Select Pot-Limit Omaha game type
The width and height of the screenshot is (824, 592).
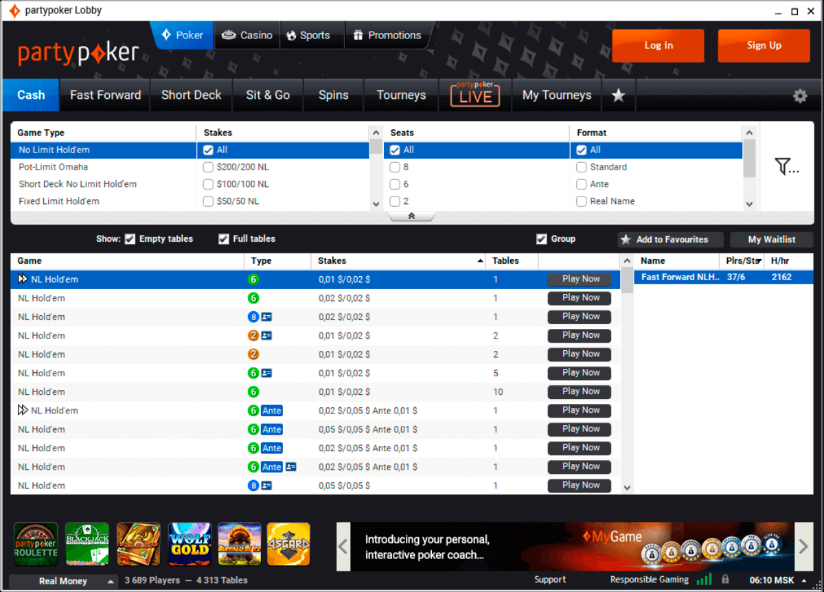pos(54,167)
